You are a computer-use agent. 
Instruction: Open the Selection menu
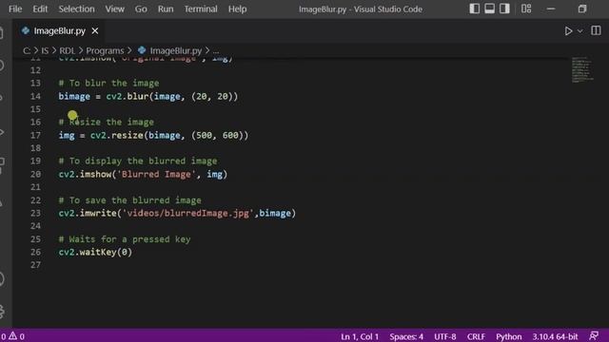[76, 9]
